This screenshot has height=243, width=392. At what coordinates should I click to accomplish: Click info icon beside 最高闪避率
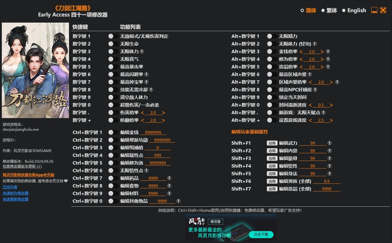point(147,74)
